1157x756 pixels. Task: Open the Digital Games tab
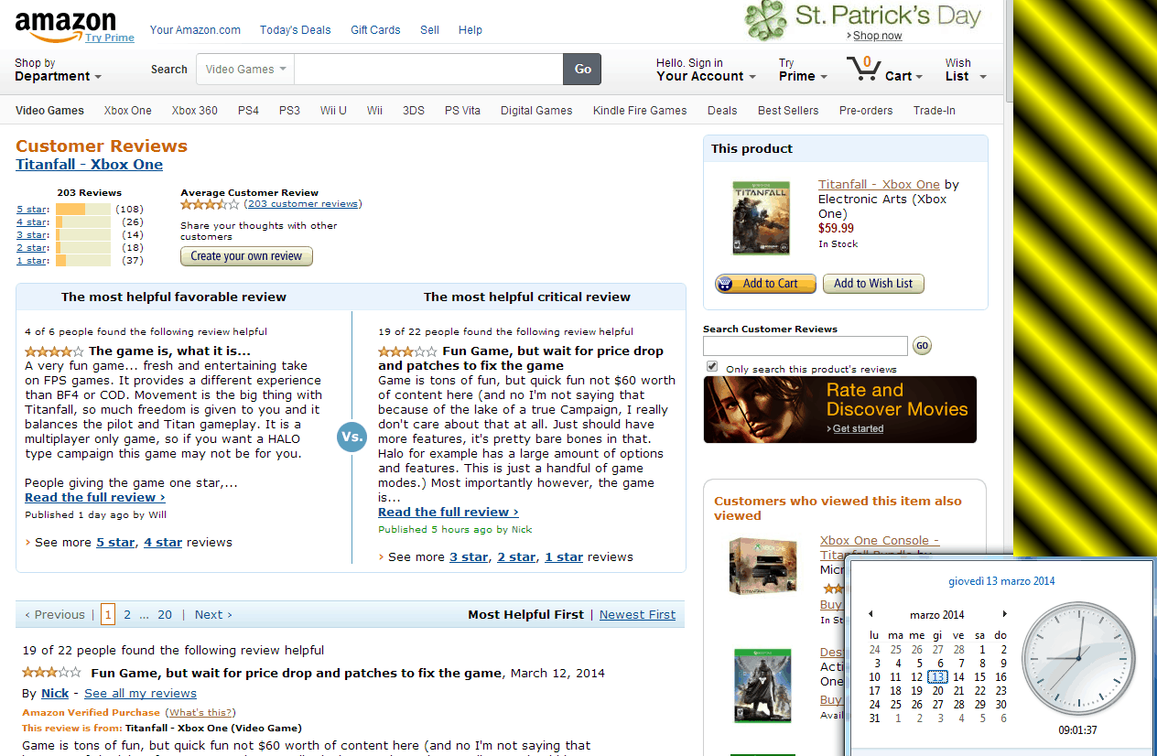(x=536, y=111)
